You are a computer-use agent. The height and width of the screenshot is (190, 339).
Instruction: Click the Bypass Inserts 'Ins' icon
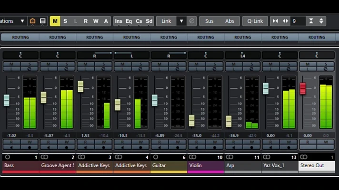[x=119, y=21]
